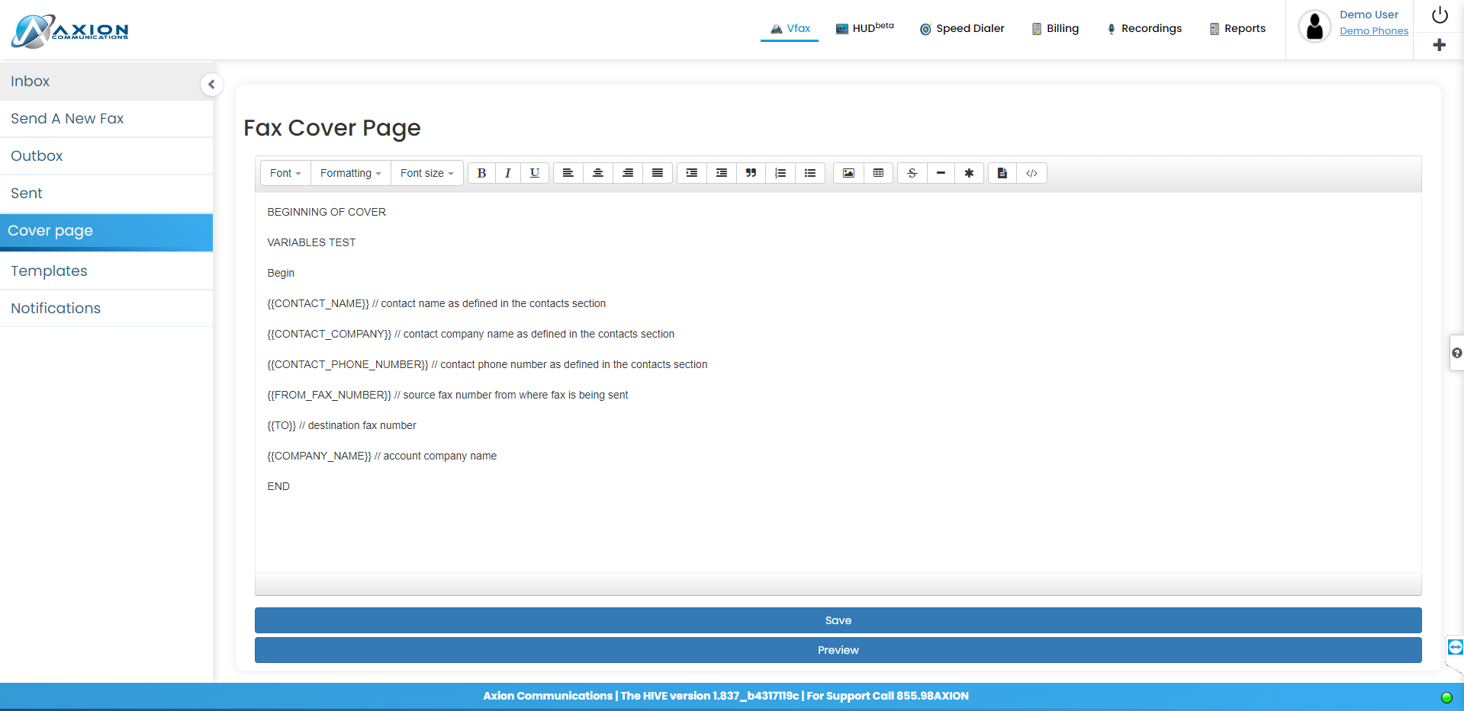This screenshot has height=711, width=1464.
Task: Insert a bulleted list
Action: [810, 173]
